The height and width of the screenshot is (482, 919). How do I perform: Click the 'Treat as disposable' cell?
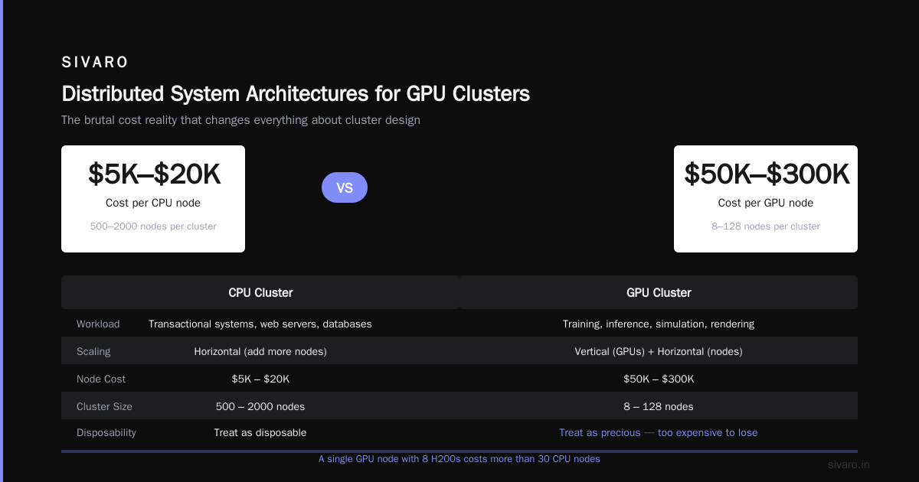(260, 432)
